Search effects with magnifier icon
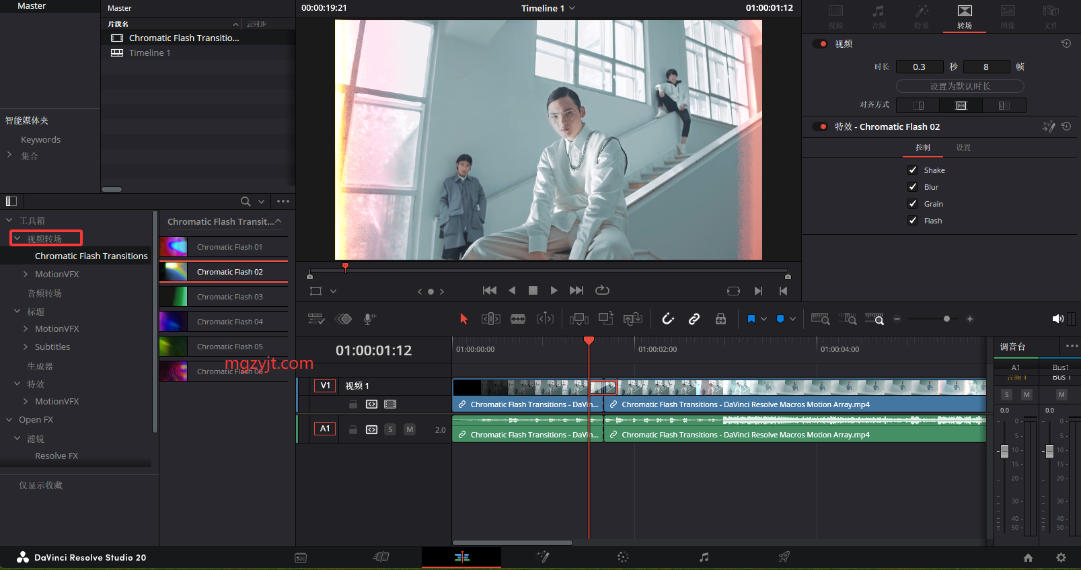The height and width of the screenshot is (570, 1081). click(x=246, y=201)
